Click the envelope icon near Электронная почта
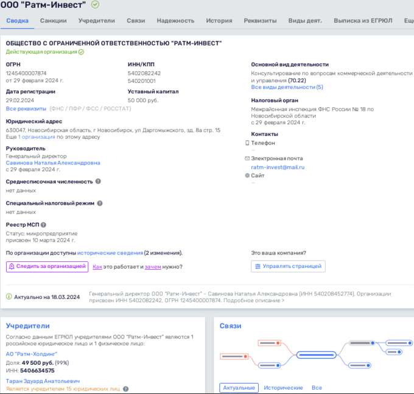Screen dimensions: 414x394 247,158
